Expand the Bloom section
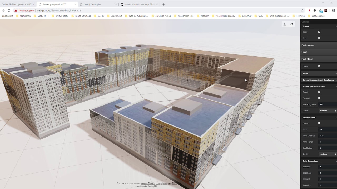 319,73
